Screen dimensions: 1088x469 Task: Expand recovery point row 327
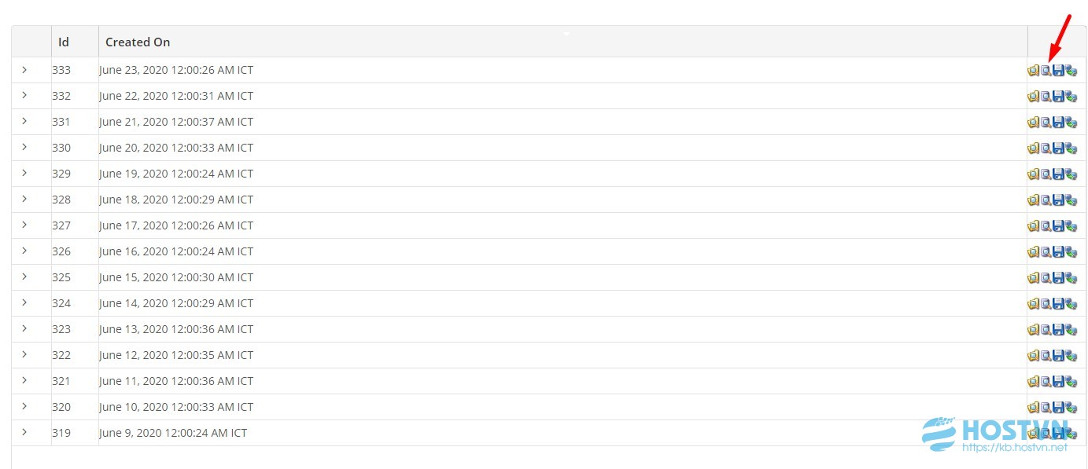coord(24,225)
